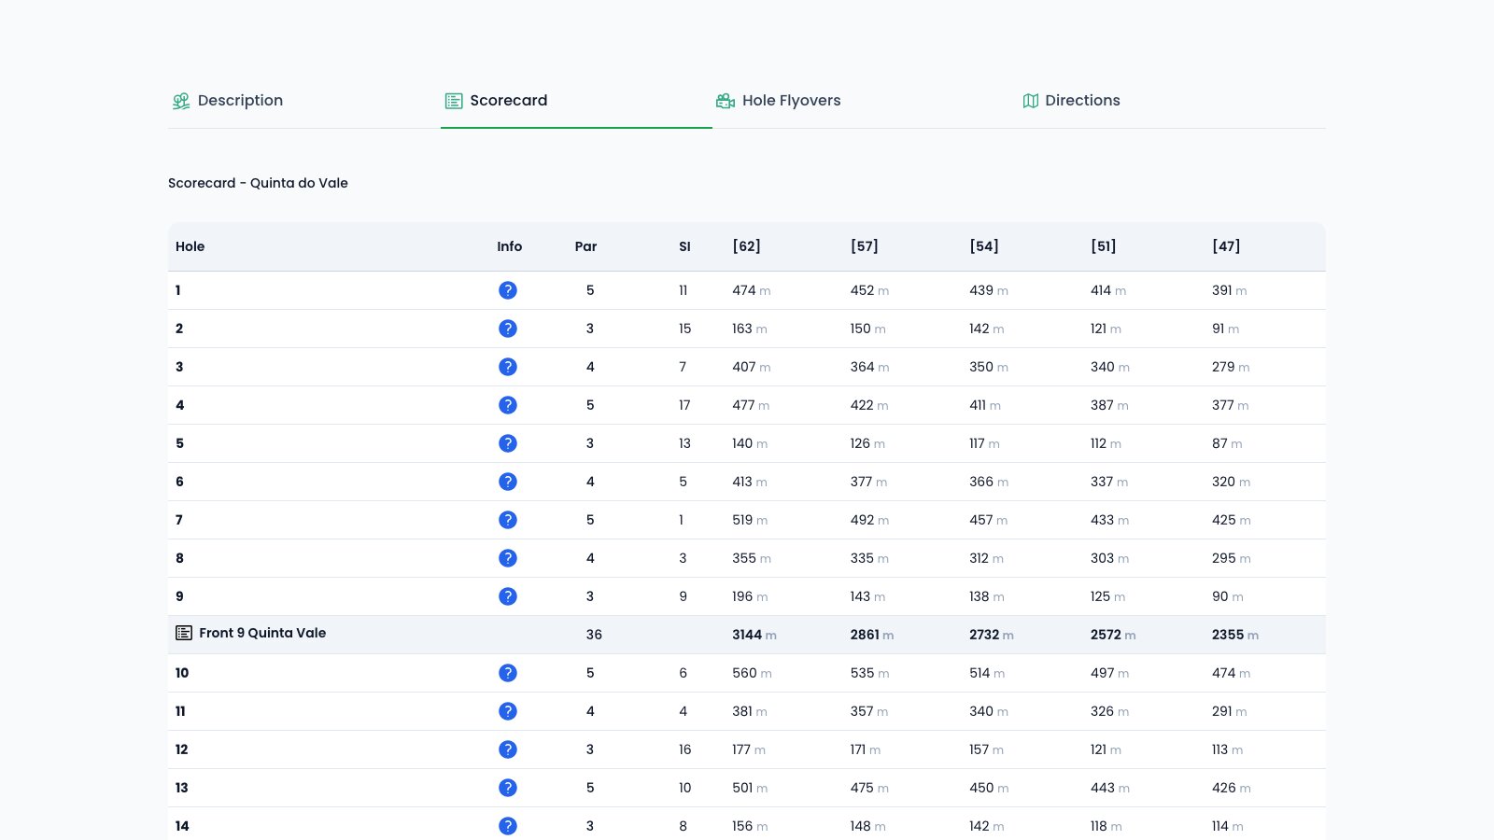The image size is (1494, 840).
Task: Select the 474 m value on hole 1
Action: click(752, 290)
